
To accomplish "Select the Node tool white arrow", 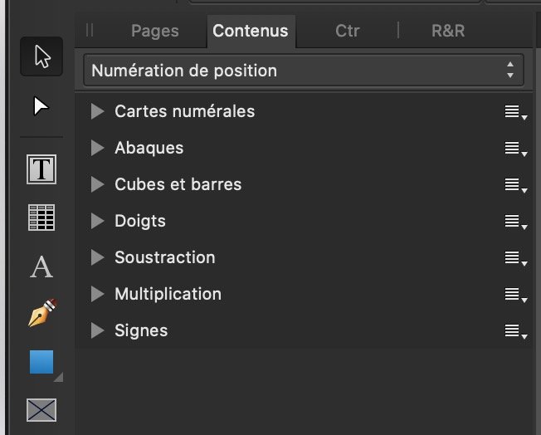I will tap(41, 106).
